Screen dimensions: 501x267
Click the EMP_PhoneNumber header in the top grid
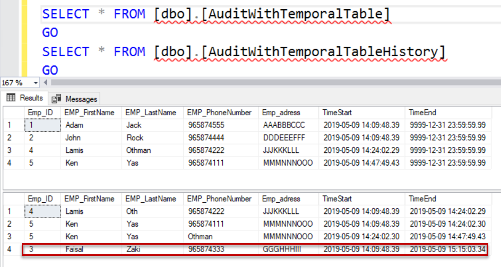(219, 113)
